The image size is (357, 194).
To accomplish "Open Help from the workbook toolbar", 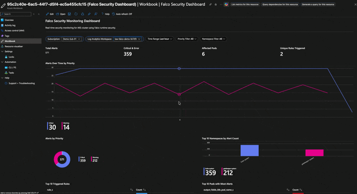I will point(105,14).
